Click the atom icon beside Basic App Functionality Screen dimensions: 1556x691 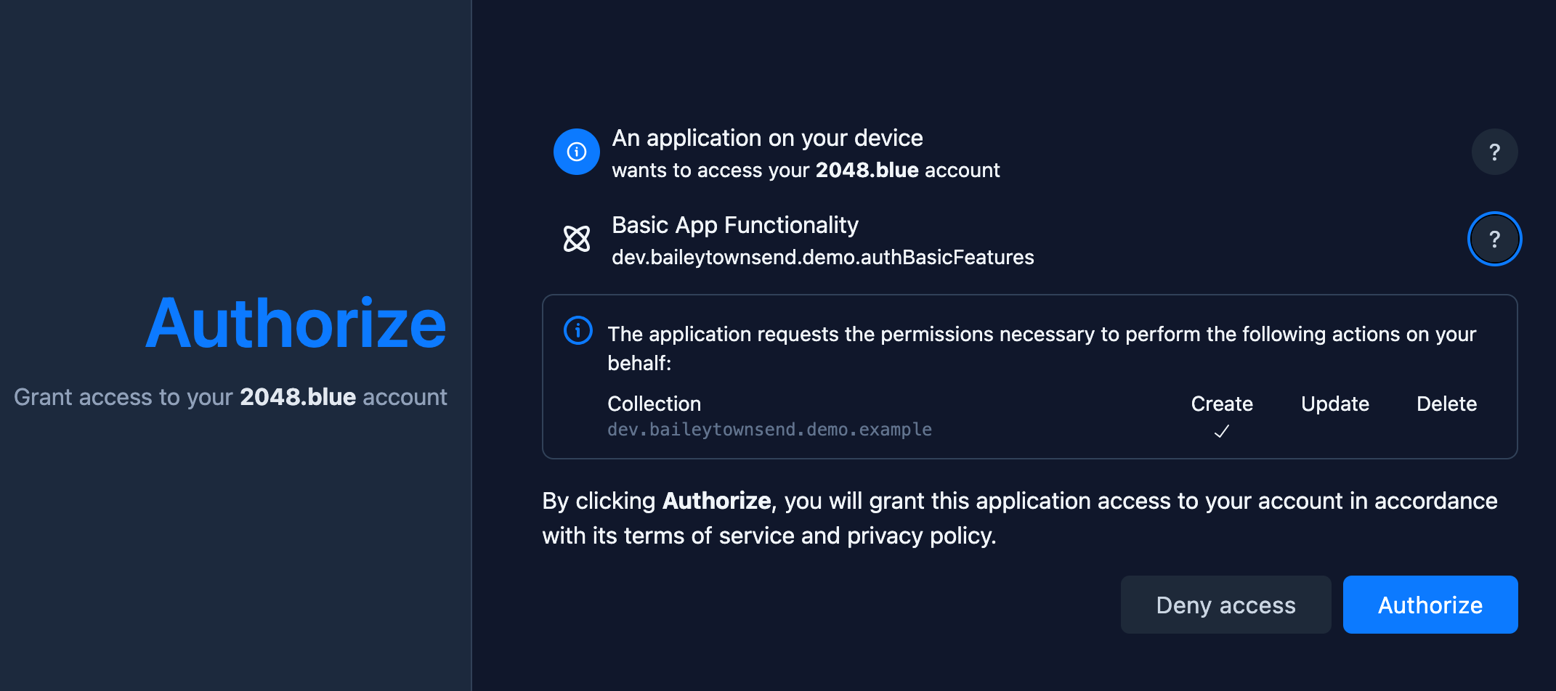(x=577, y=239)
